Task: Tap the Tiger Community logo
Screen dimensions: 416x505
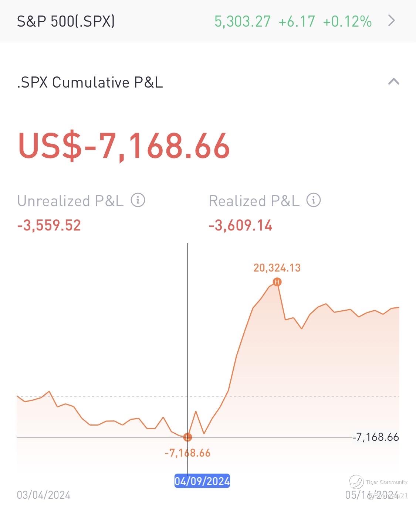Action: [356, 482]
